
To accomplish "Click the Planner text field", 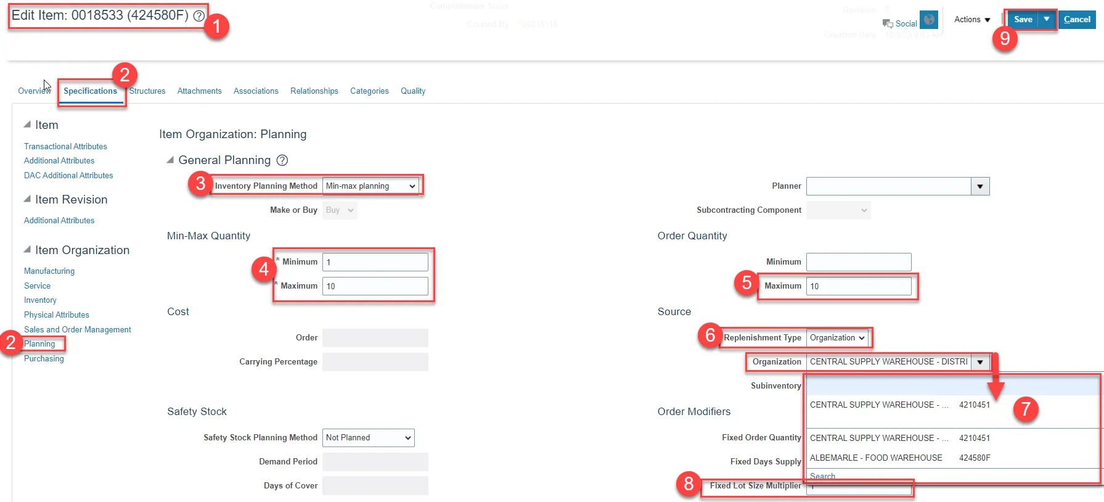I will (888, 186).
